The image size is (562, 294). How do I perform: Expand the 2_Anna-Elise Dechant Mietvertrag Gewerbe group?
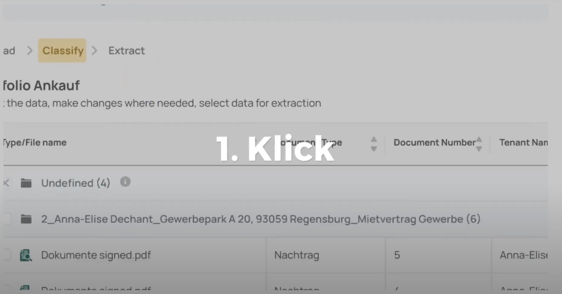(260, 219)
